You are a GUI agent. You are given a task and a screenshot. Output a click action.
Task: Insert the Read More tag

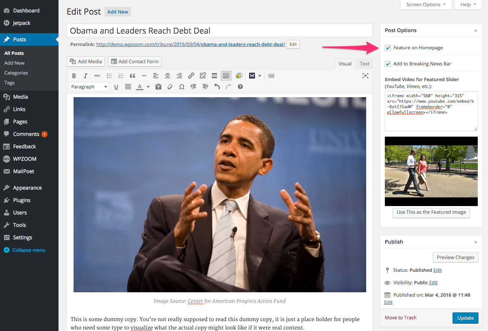[214, 76]
